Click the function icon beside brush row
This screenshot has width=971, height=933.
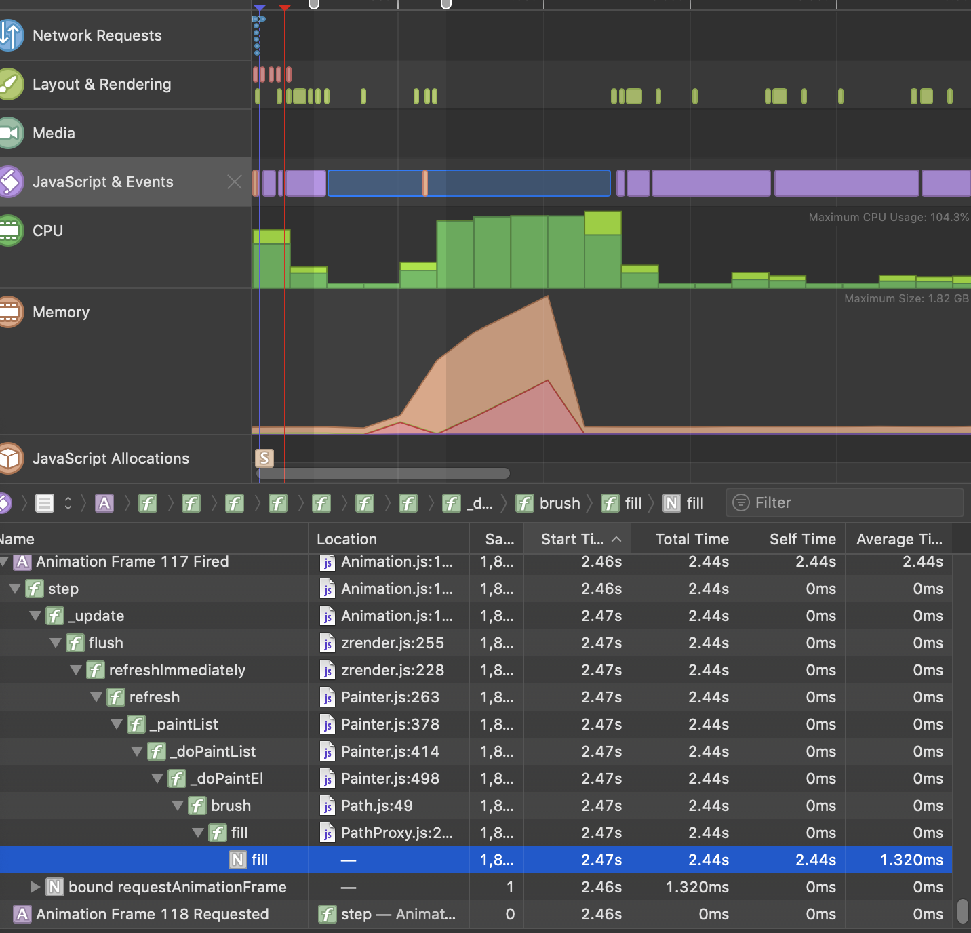(197, 806)
